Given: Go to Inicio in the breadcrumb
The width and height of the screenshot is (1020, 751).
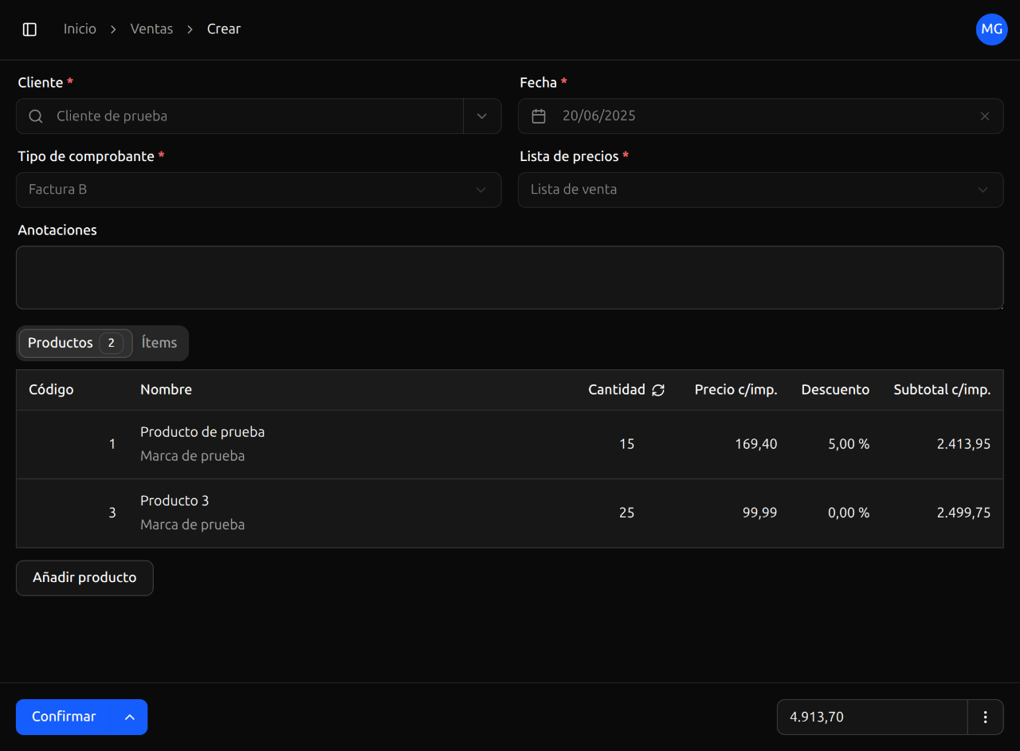Looking at the screenshot, I should [80, 29].
